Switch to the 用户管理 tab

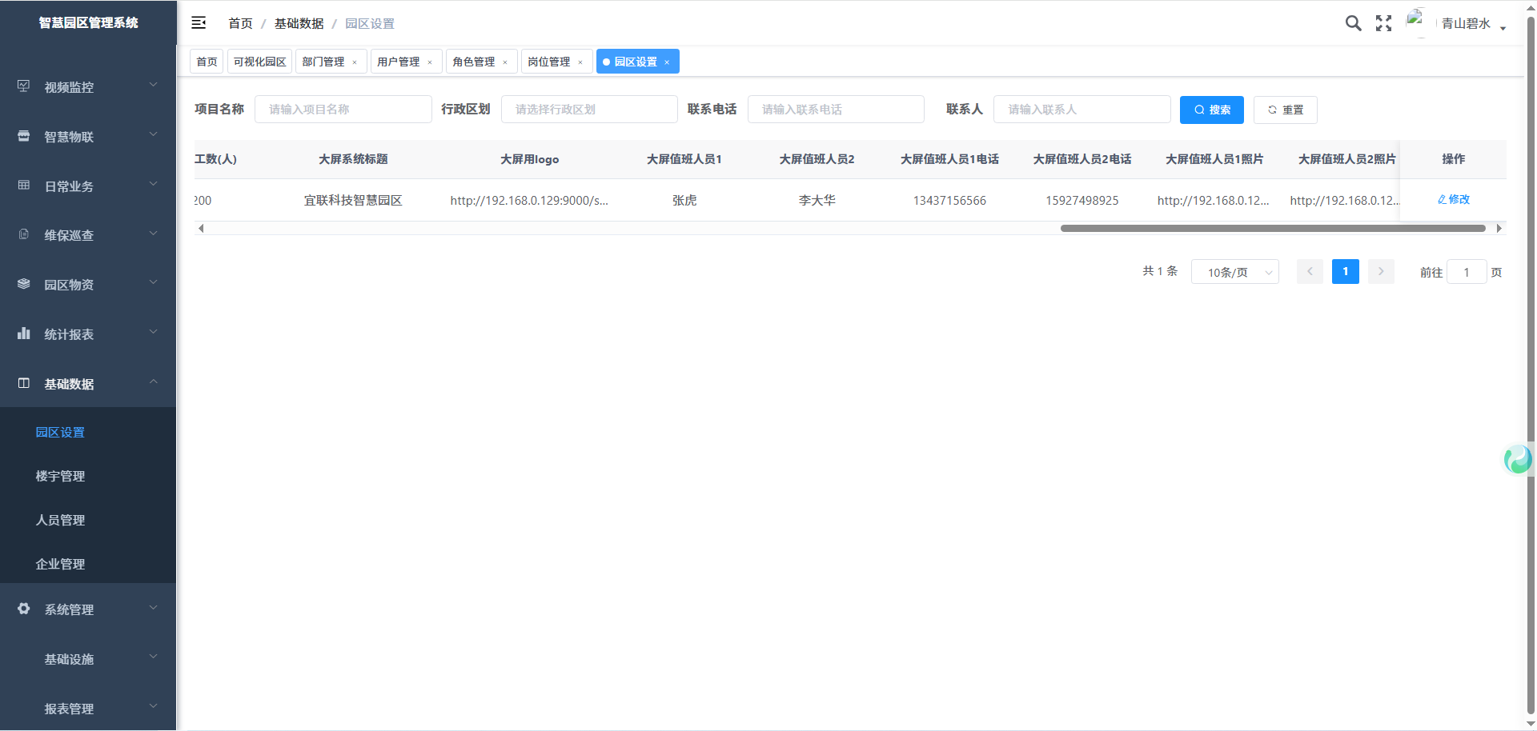398,62
